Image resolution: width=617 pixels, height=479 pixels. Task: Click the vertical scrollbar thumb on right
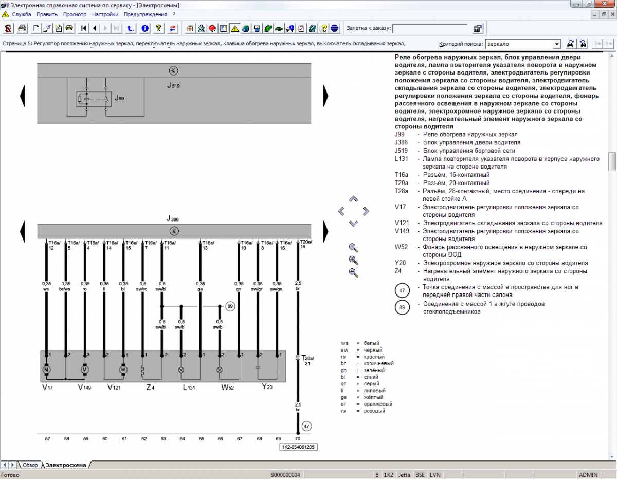coord(612,161)
